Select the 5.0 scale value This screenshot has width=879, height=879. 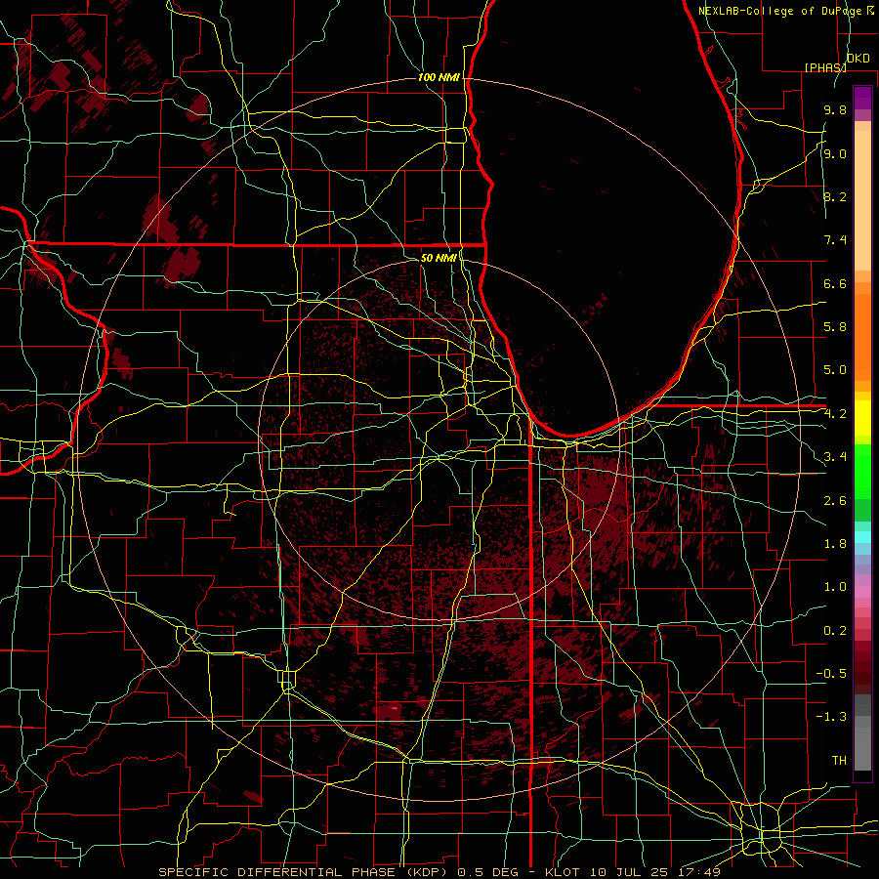(835, 370)
